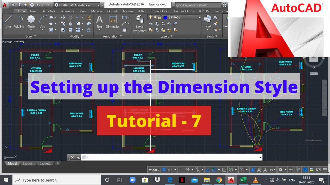Toggle the drawing grid display in status bar
Screen dimensions: 330x185
tap(164, 170)
